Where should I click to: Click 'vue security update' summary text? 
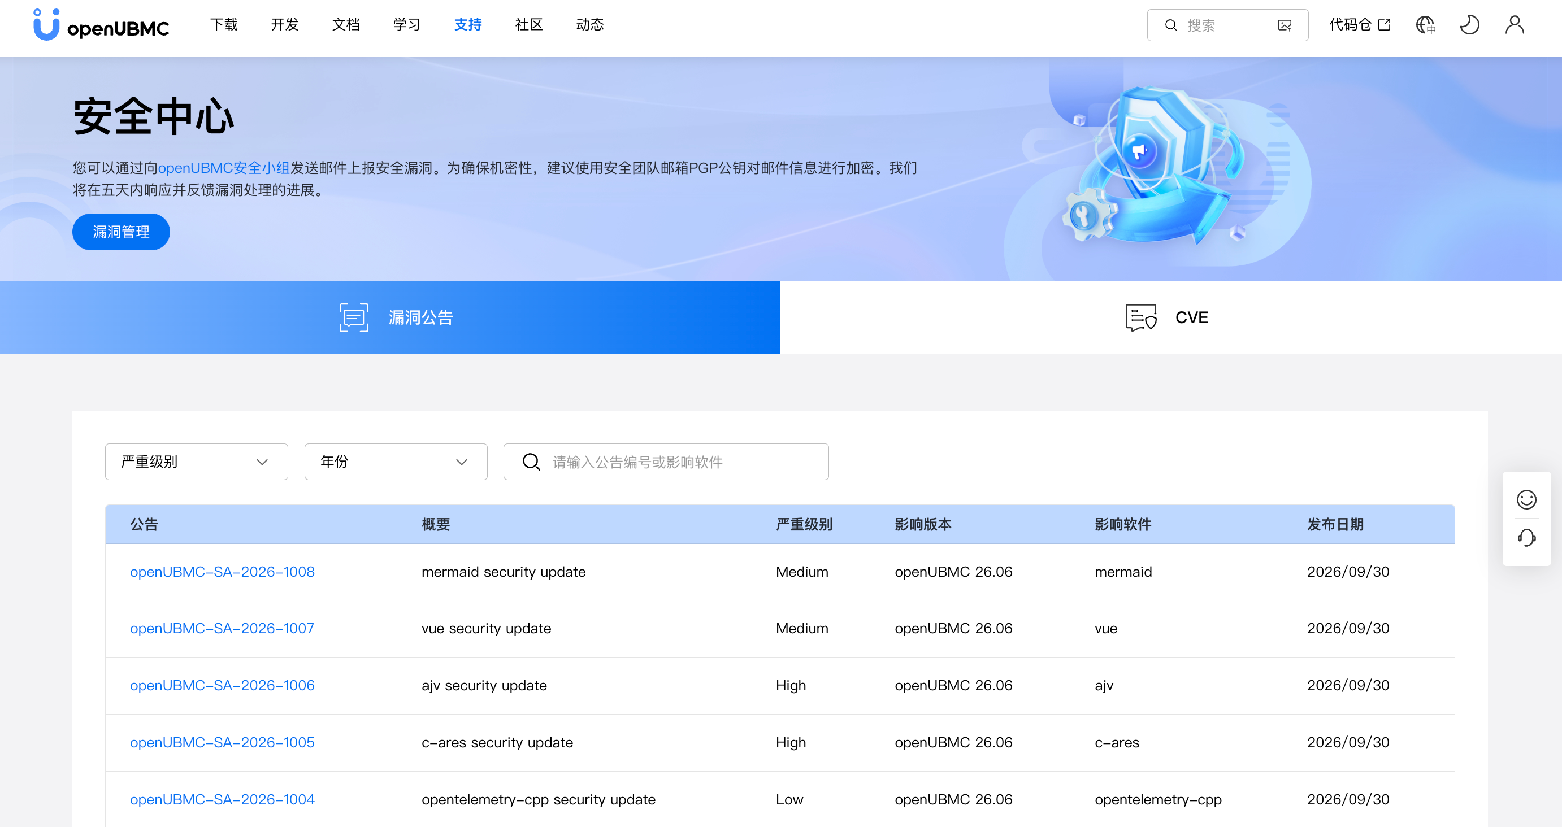tap(487, 628)
